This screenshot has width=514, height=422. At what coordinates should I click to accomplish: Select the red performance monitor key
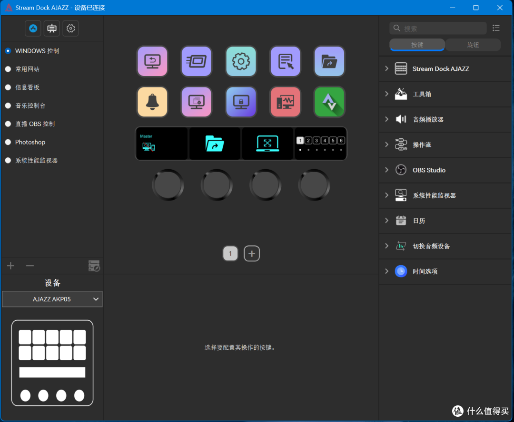(x=285, y=102)
